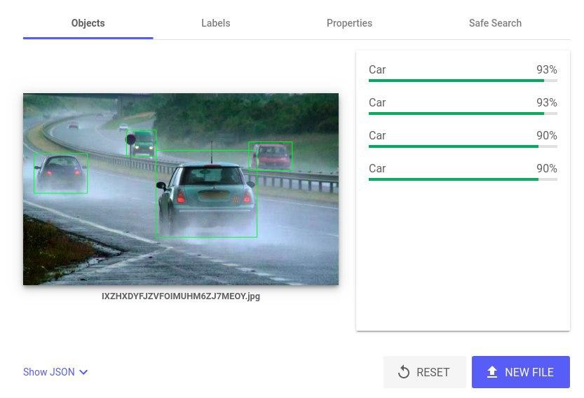This screenshot has height=398, width=584.
Task: Open the Labels tab
Action: tap(216, 23)
